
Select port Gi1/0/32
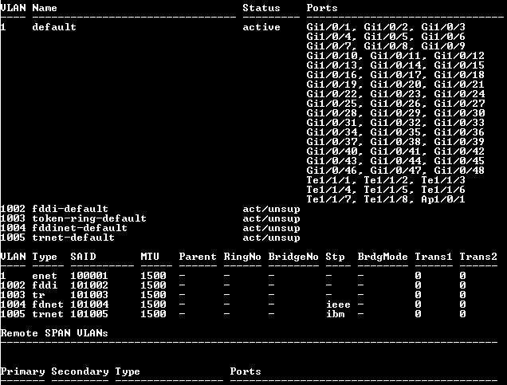click(395, 123)
